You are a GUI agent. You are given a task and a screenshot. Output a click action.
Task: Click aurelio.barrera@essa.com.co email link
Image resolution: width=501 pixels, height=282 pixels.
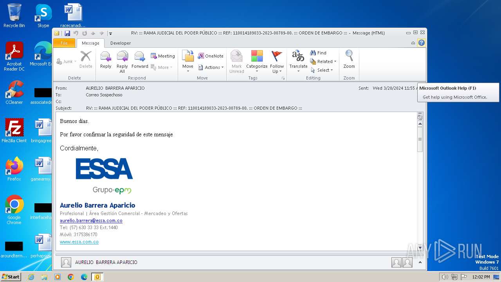pos(91,221)
